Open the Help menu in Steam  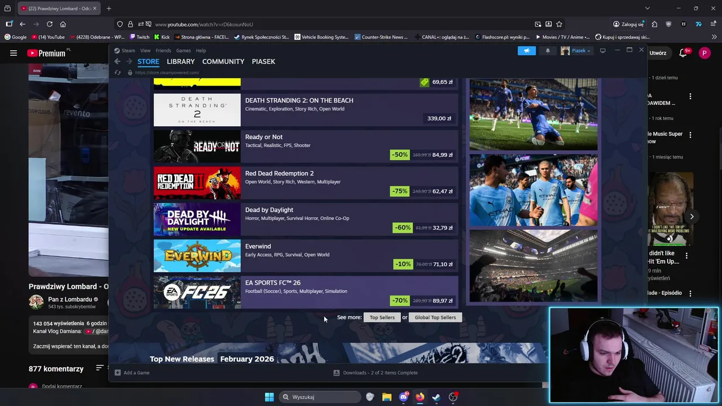(201, 51)
